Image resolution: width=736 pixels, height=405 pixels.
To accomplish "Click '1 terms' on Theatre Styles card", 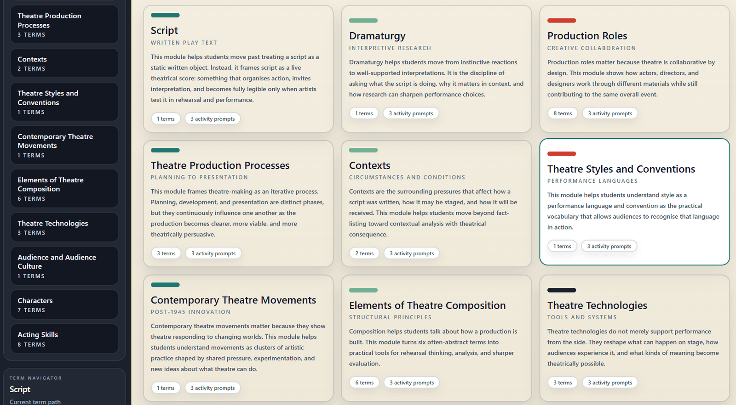I will tap(562, 246).
